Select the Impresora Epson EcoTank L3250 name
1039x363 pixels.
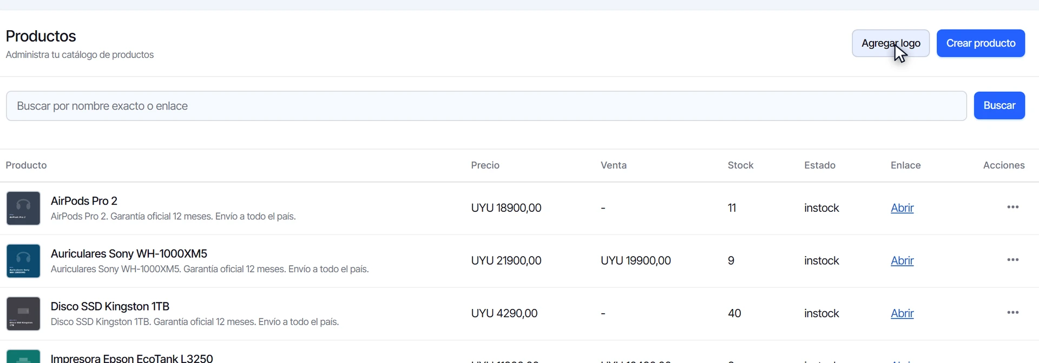[131, 358]
